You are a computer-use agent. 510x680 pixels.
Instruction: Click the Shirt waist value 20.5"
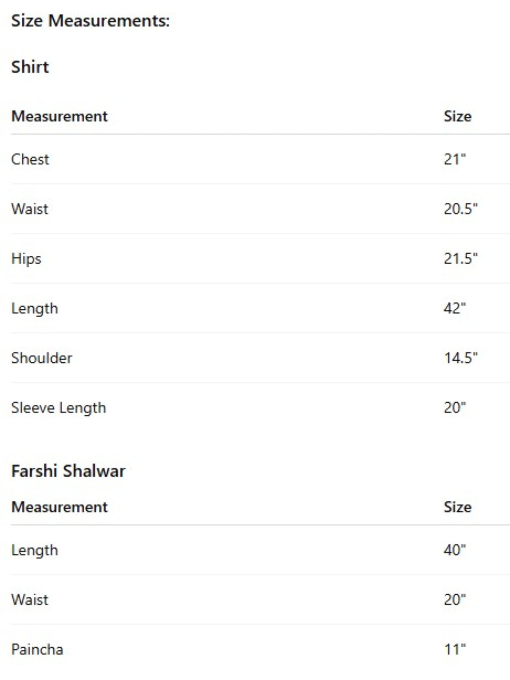[460, 209]
